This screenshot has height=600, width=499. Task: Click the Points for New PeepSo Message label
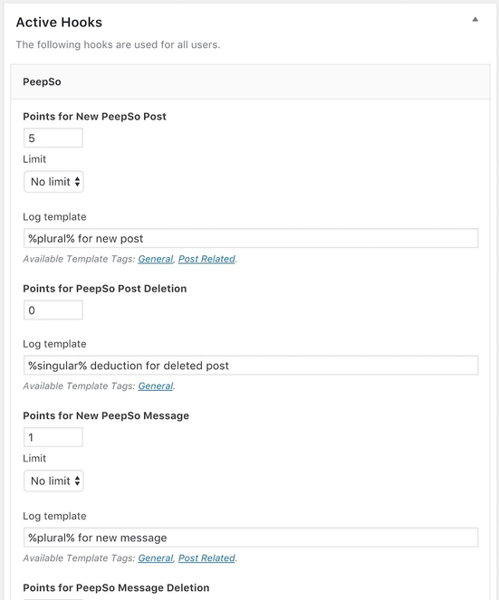pos(106,415)
